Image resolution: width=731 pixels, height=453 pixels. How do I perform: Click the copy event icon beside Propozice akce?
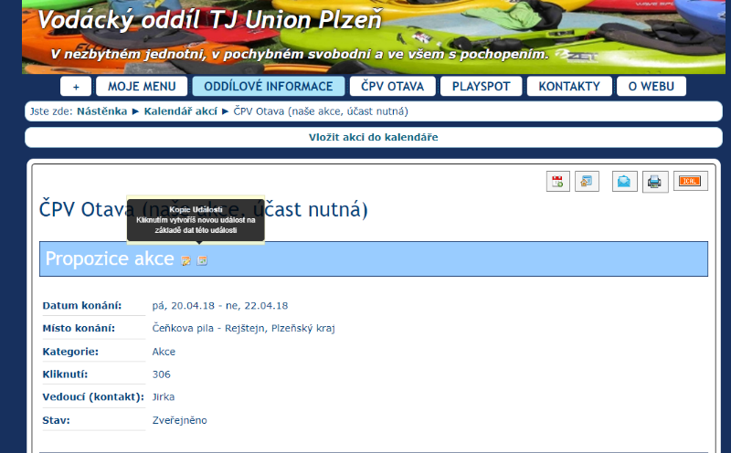203,261
